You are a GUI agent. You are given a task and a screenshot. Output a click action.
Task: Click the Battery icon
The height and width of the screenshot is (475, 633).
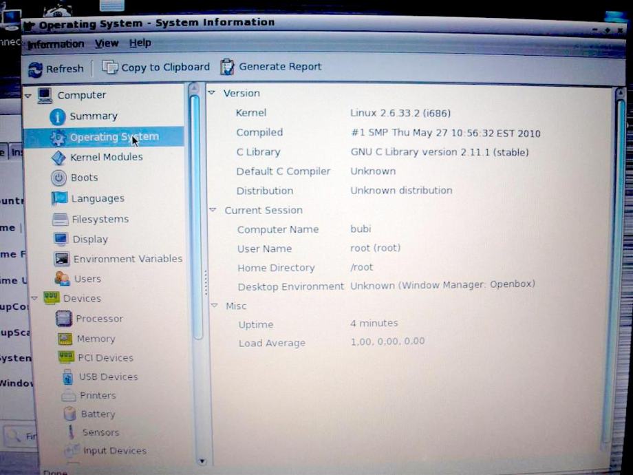pos(70,413)
